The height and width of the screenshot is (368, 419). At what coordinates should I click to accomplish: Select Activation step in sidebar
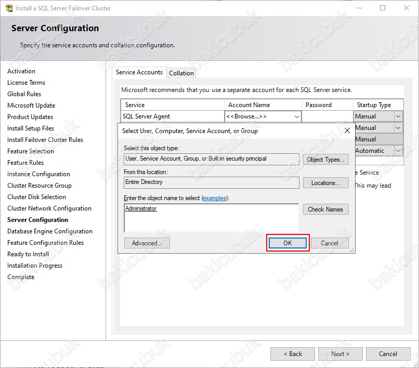(21, 71)
